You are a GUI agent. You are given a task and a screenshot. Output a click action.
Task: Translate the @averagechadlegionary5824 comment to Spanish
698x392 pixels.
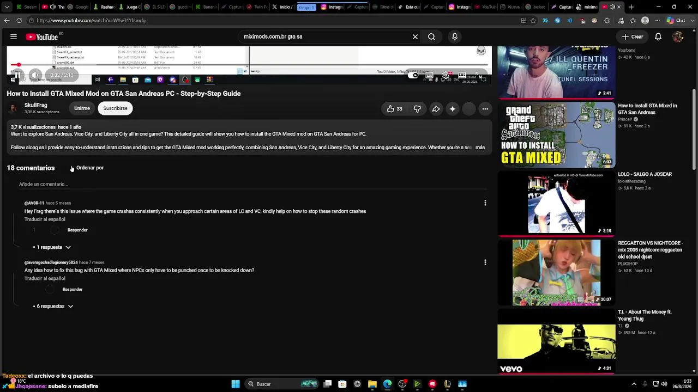point(45,279)
